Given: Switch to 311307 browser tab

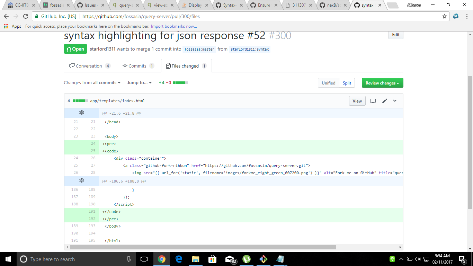Looking at the screenshot, I should tap(298, 5).
